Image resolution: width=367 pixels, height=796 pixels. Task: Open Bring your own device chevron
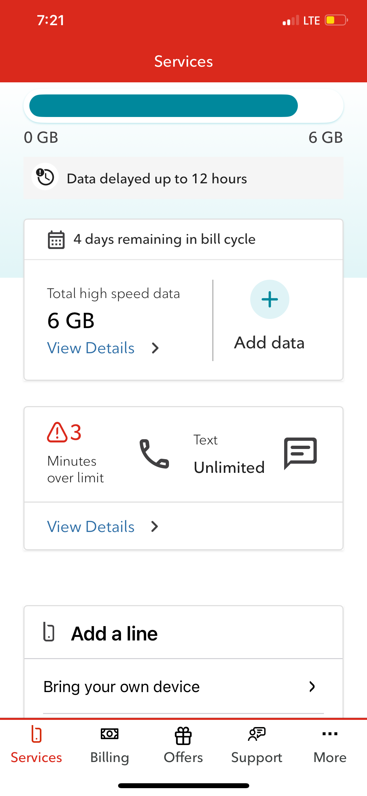[312, 687]
